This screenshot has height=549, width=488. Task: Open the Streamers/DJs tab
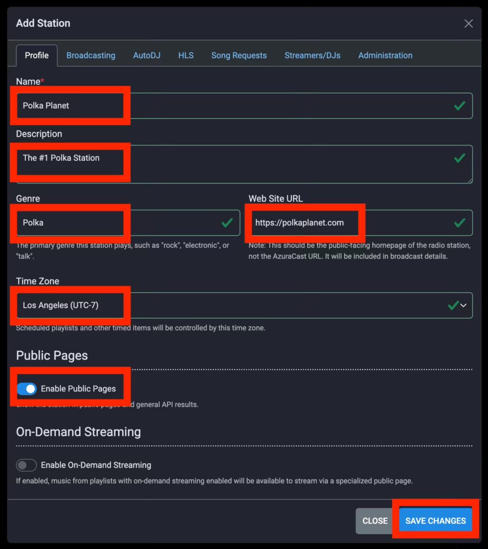pos(312,55)
